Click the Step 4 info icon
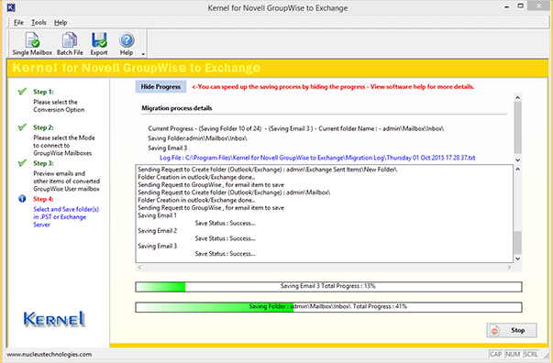Viewport: 553px width, 363px height. point(22,199)
